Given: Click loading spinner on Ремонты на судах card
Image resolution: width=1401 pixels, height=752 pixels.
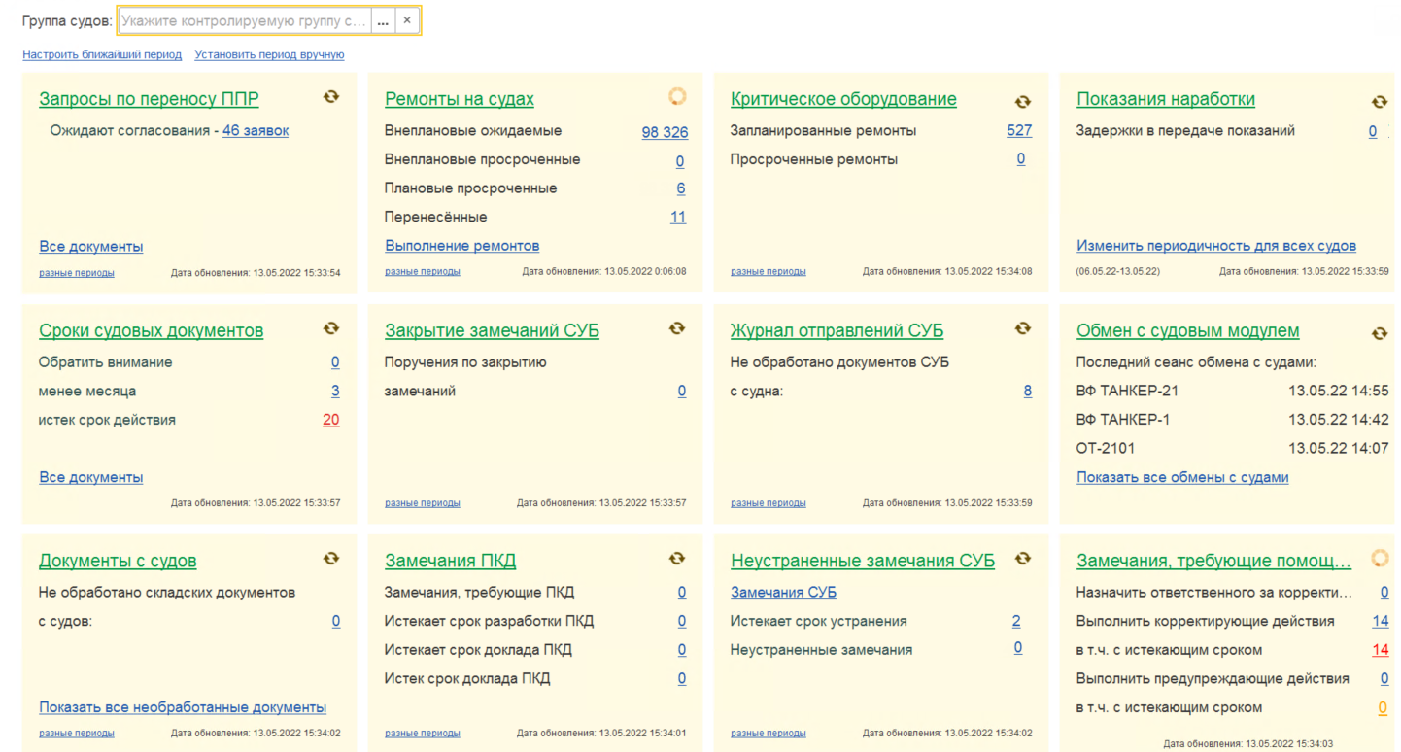Looking at the screenshot, I should point(677,96).
